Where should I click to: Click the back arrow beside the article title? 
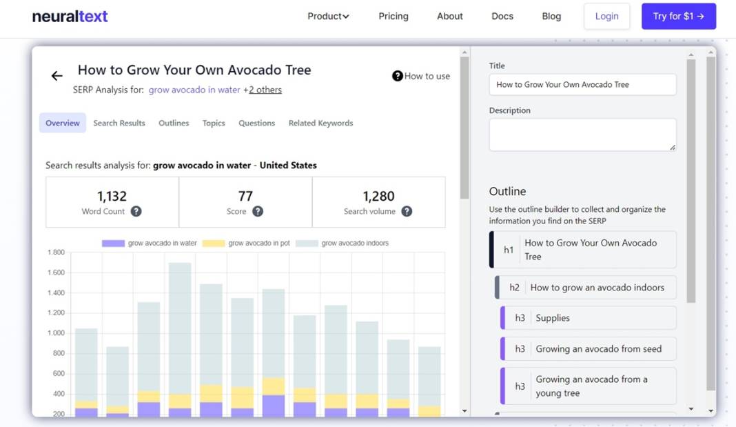pyautogui.click(x=57, y=76)
